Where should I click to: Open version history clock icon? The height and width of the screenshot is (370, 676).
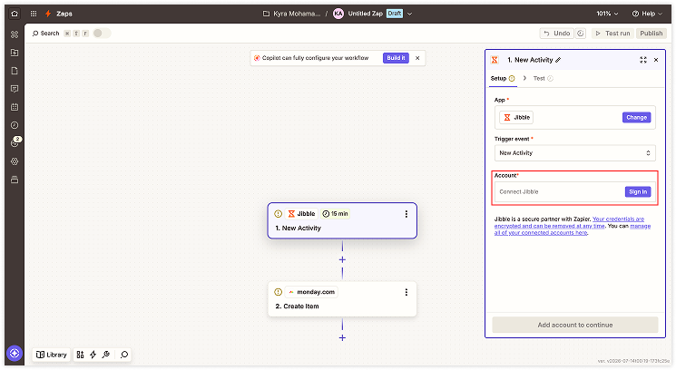pos(581,34)
